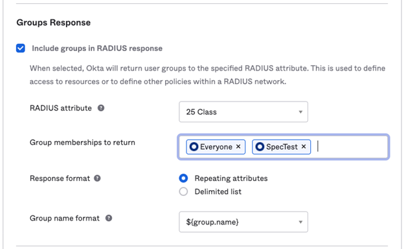Screen dimensions: 404x249
Task: Click the SpecTest group tag label
Action: coord(282,147)
